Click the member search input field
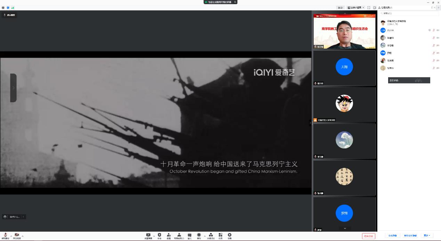441x241 pixels. [405, 14]
